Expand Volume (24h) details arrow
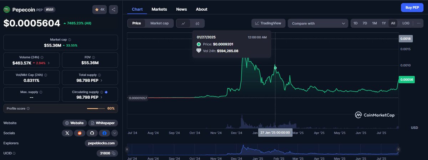Image resolution: width=428 pixels, height=160 pixels. (x=49, y=63)
